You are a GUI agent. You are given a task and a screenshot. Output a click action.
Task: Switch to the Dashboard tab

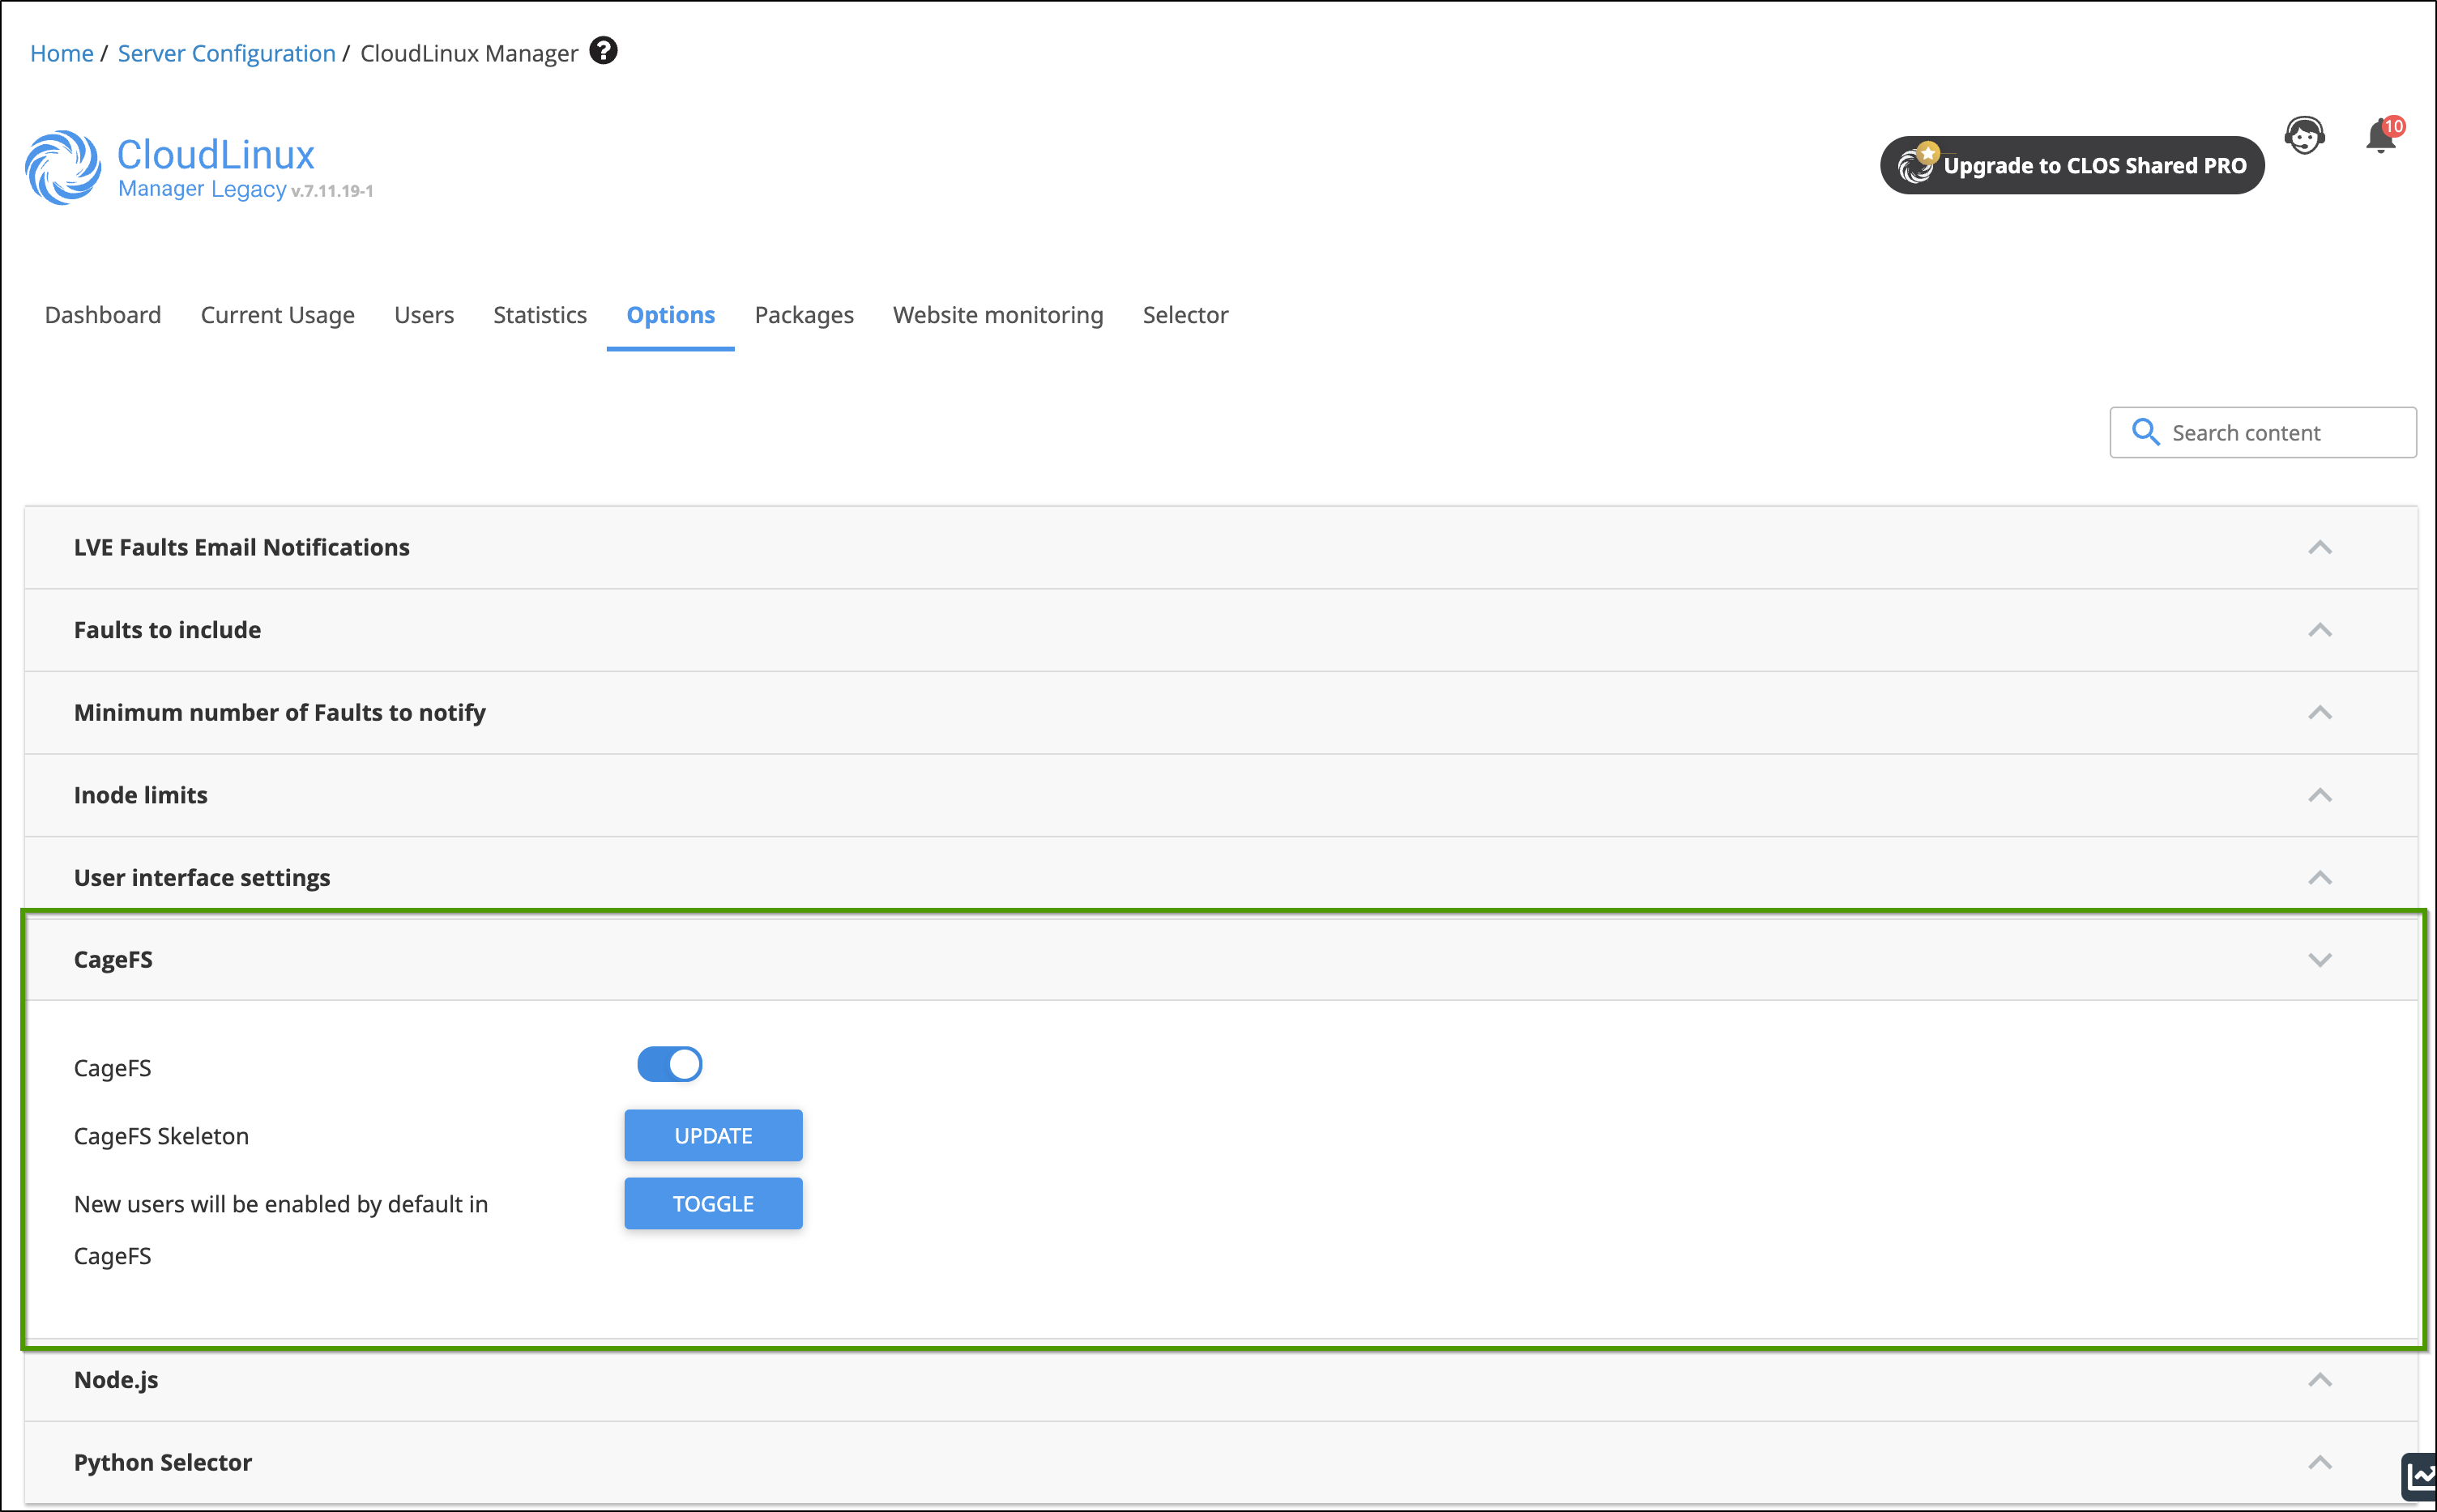pos(102,315)
